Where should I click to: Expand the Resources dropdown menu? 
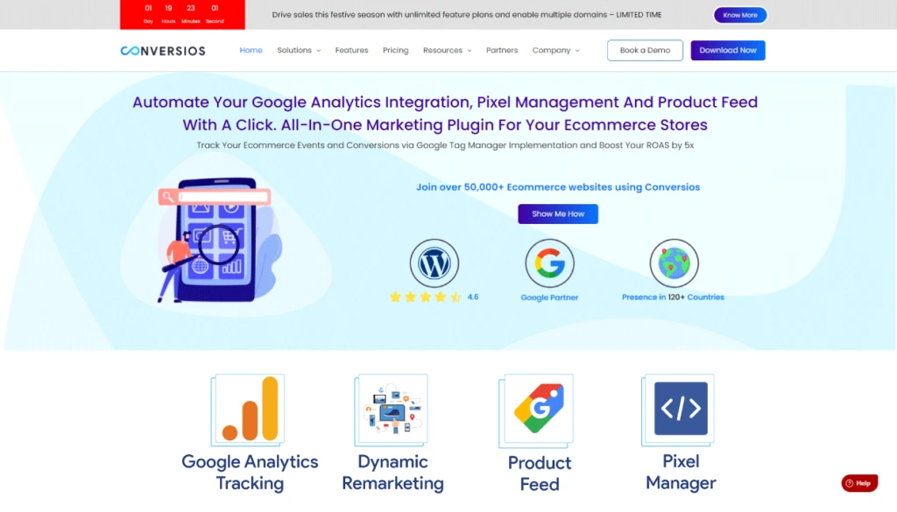click(x=448, y=50)
